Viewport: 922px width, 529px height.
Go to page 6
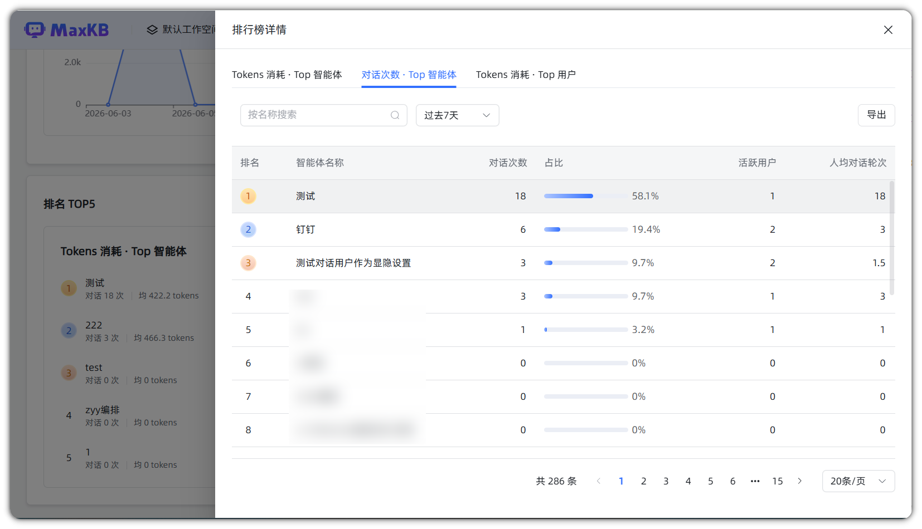pos(732,481)
